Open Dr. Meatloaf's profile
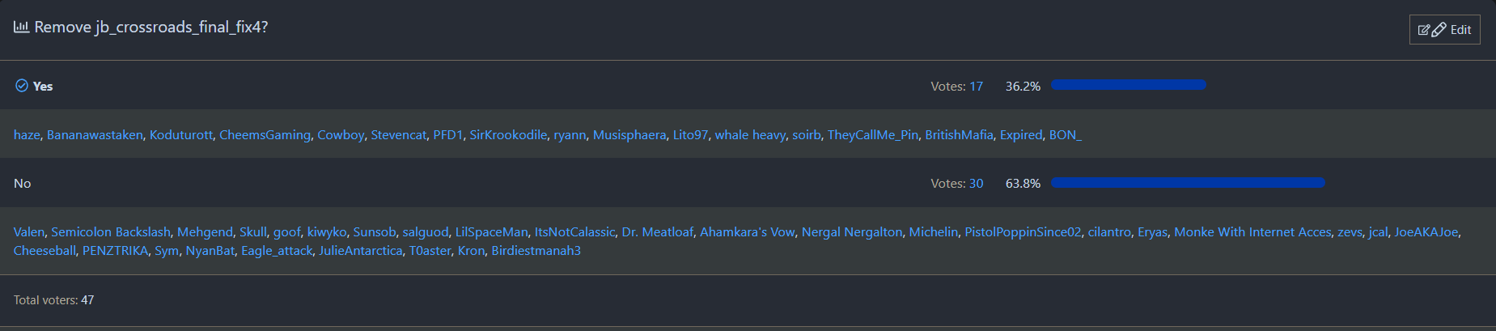The image size is (1496, 331). point(657,232)
